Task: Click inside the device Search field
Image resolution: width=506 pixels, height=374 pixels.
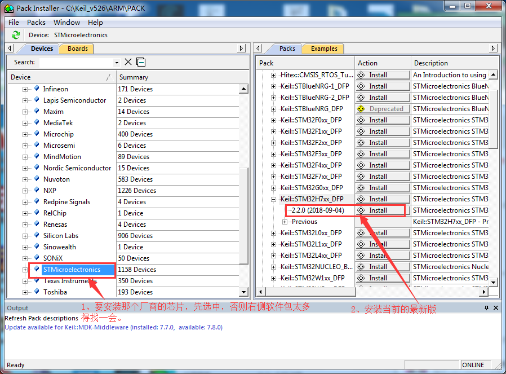Action: pyautogui.click(x=77, y=62)
